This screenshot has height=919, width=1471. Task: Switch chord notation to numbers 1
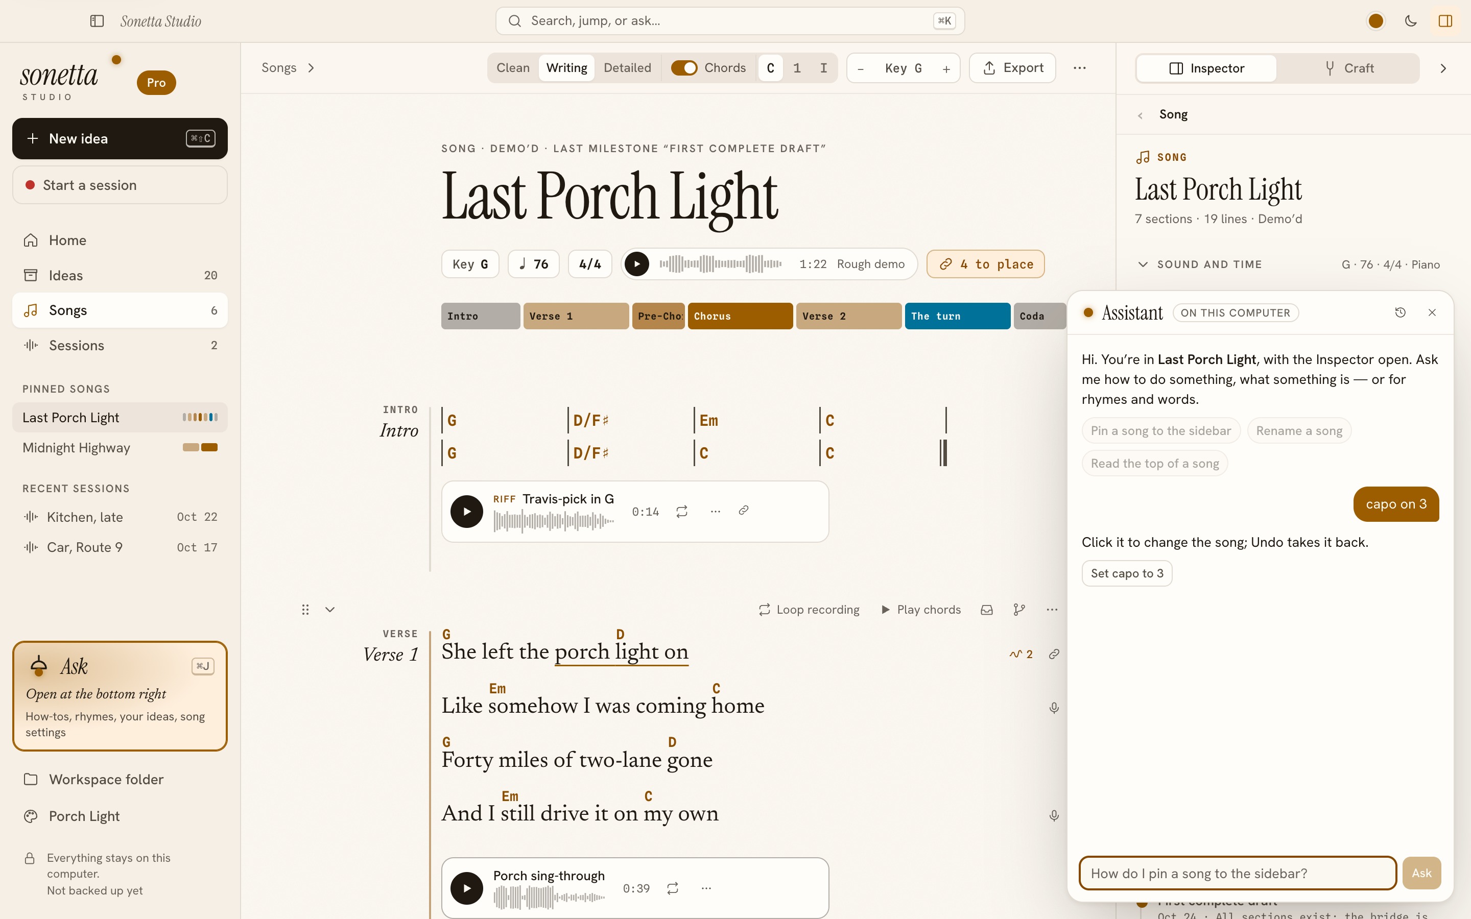click(x=797, y=68)
